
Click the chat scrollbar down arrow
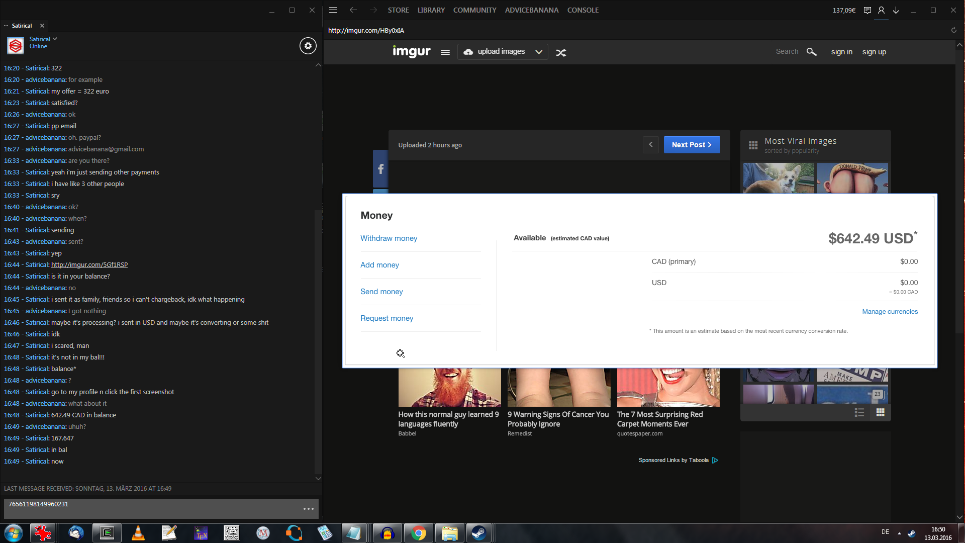tap(318, 478)
